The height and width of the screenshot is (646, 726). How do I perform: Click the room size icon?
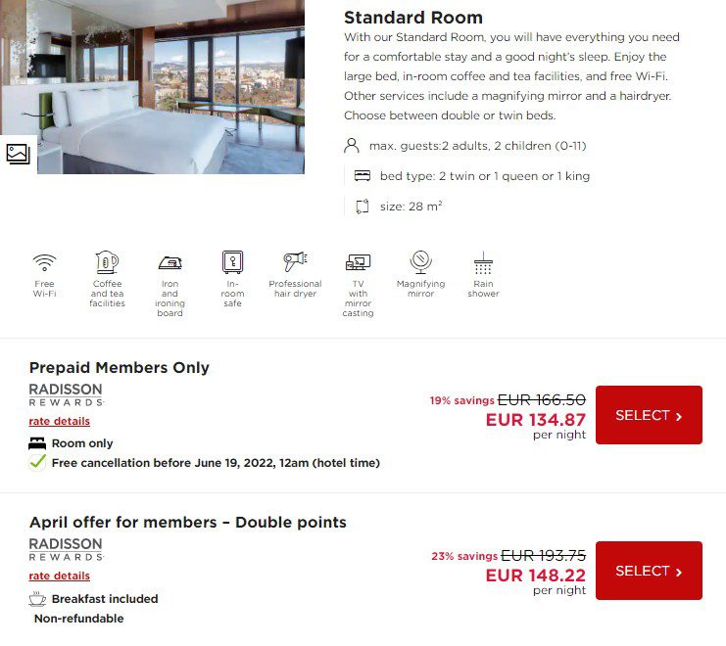[363, 207]
